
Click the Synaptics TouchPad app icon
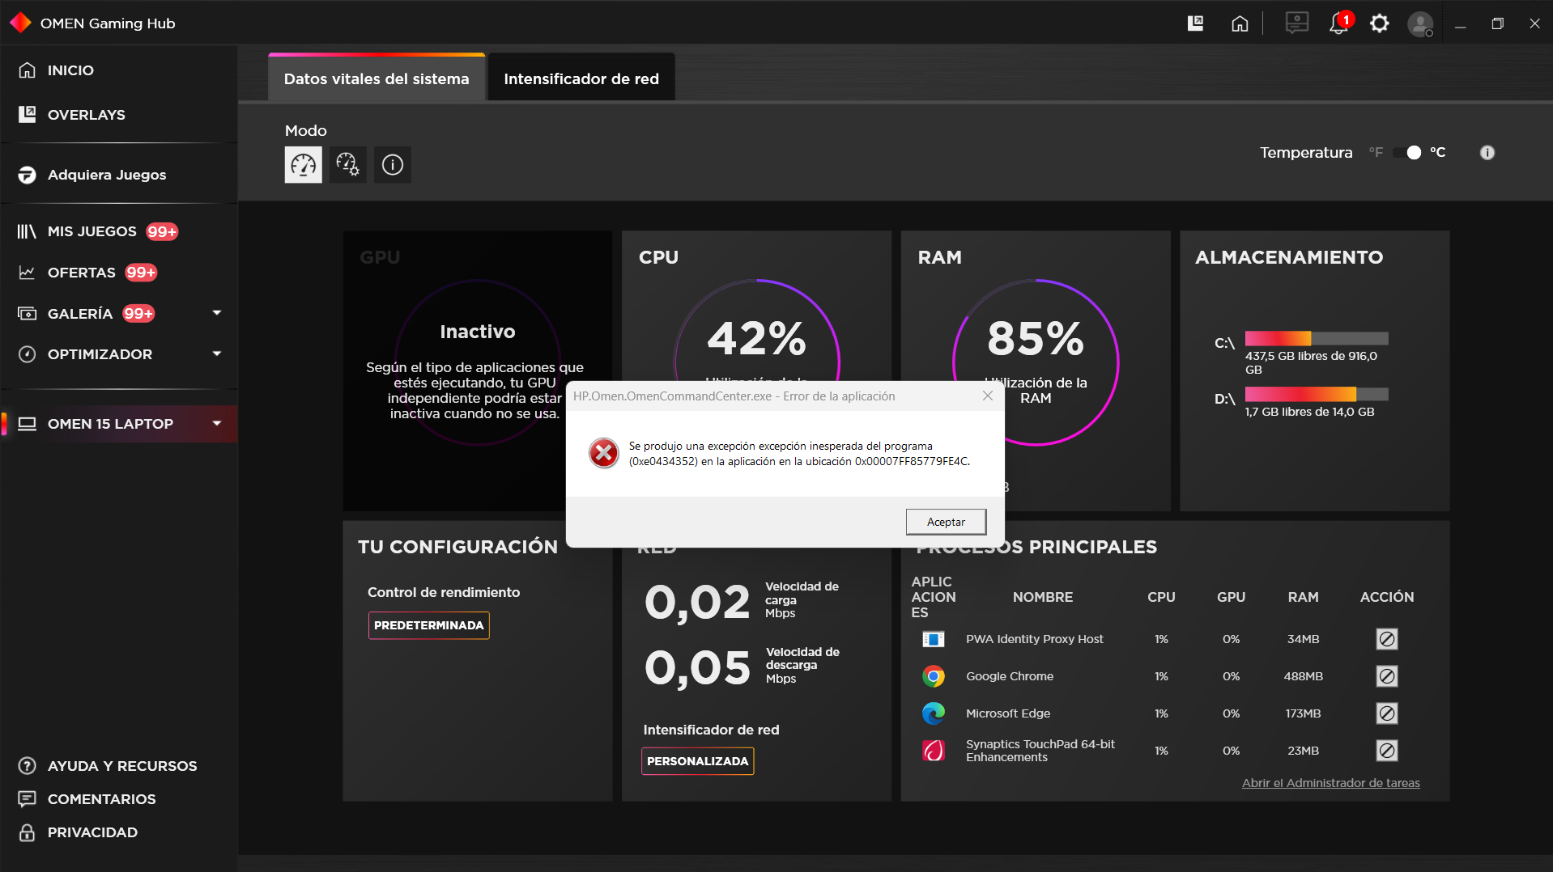coord(934,751)
